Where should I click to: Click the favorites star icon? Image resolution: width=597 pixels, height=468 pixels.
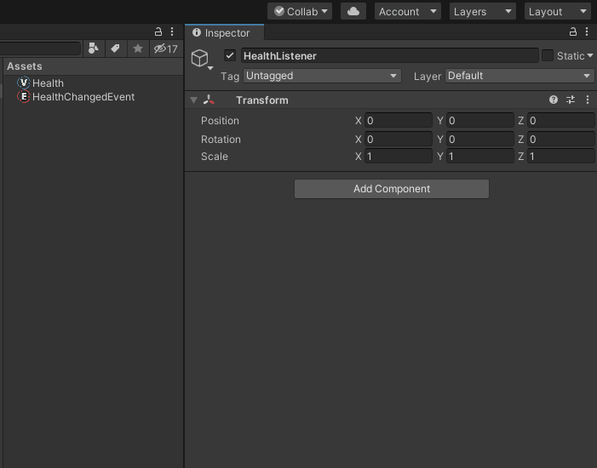click(138, 49)
